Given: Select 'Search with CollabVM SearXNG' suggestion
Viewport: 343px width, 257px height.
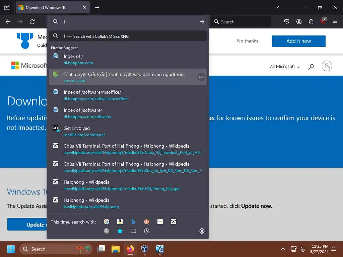Looking at the screenshot, I should (x=128, y=36).
